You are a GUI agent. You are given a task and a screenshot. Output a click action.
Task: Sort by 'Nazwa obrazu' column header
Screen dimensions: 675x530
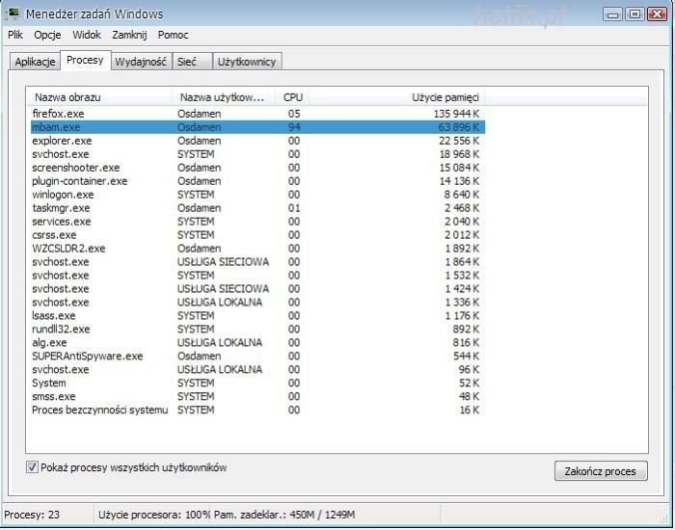tap(100, 97)
